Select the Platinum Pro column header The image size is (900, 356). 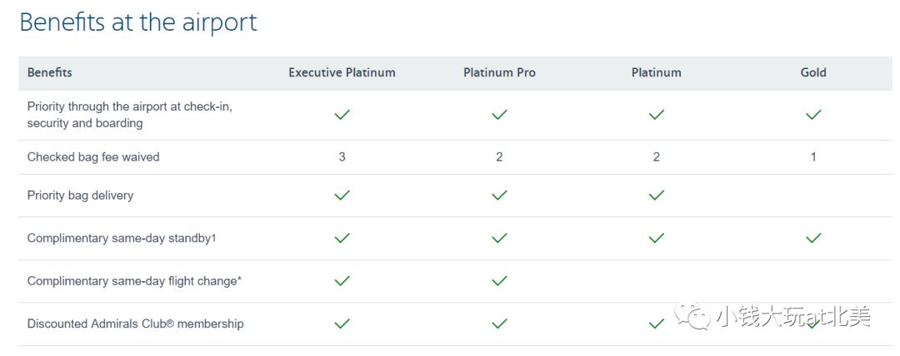click(499, 72)
